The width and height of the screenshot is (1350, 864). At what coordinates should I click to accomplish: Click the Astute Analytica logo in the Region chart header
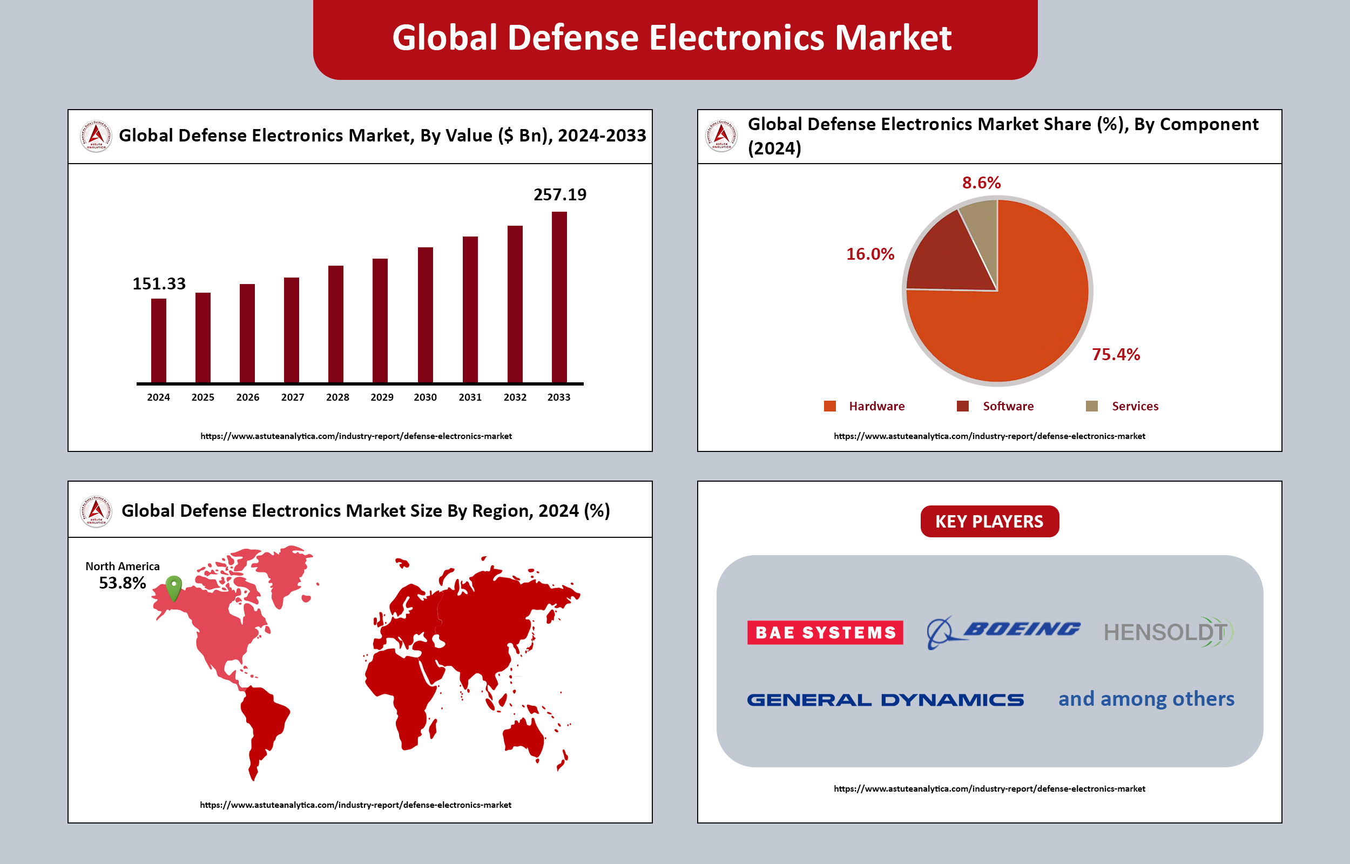[96, 511]
